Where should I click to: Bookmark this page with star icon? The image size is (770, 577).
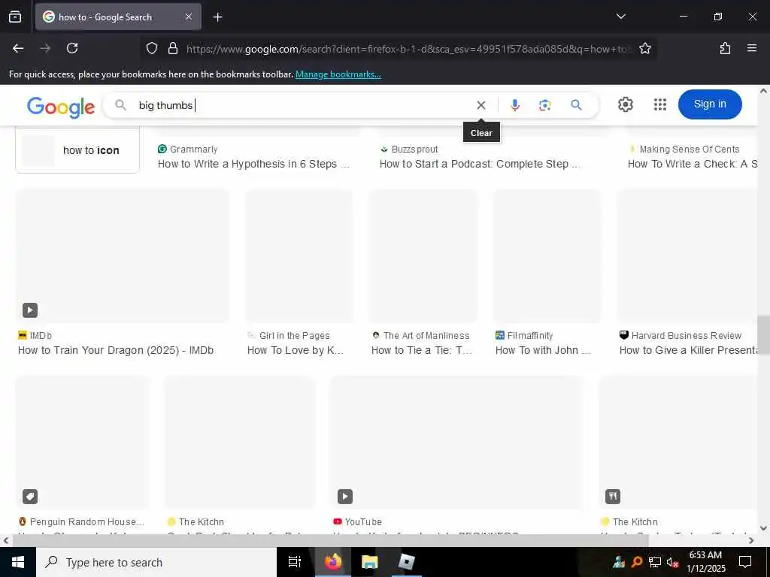(x=644, y=48)
